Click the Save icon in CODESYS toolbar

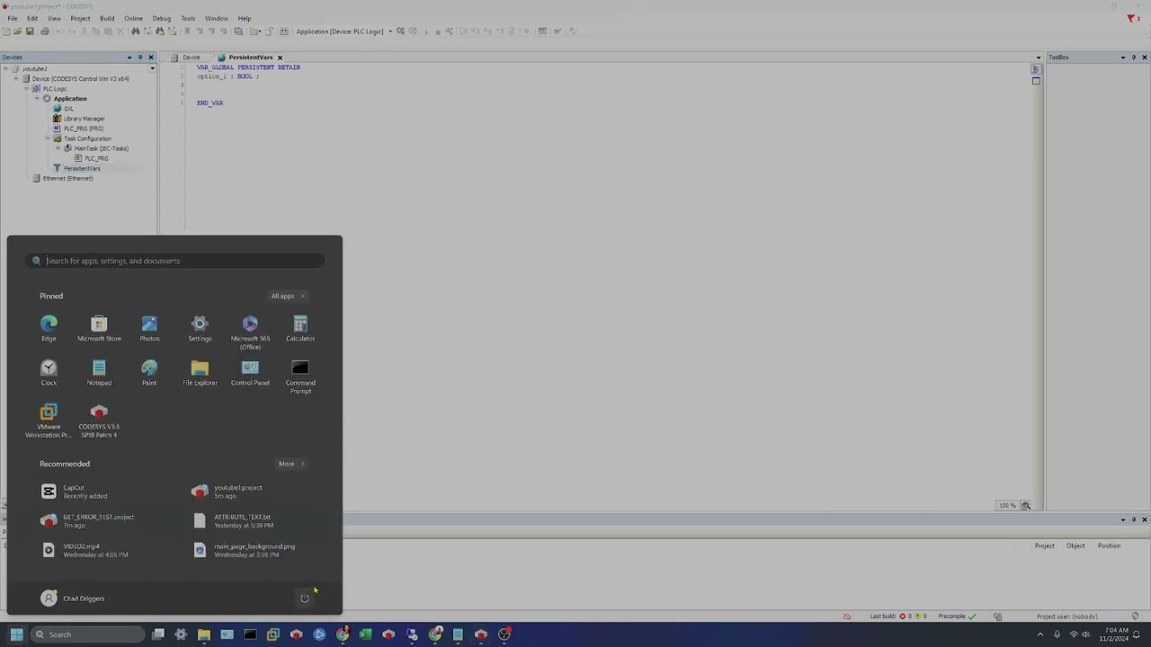(x=30, y=31)
